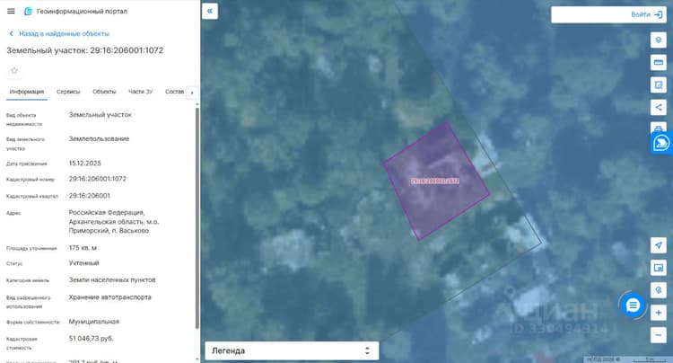The image size is (673, 363).
Task: Open the Сервисы tab
Action: 68,92
